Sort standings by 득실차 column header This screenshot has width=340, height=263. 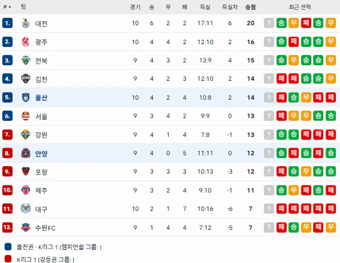pos(230,7)
